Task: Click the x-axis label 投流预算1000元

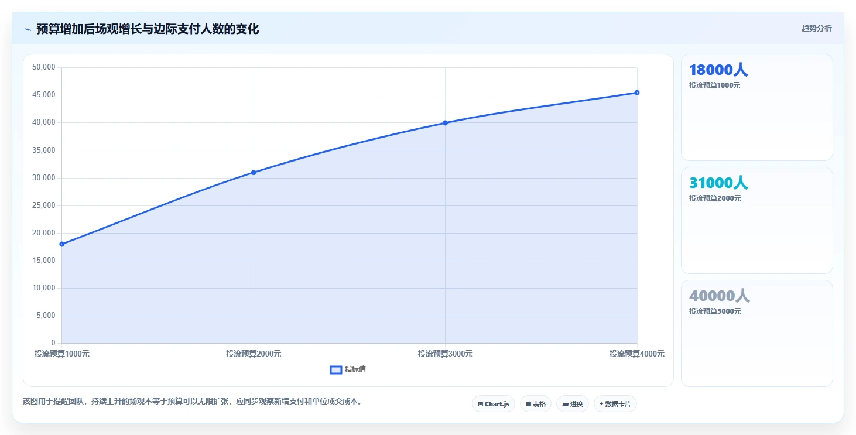Action: click(x=62, y=354)
